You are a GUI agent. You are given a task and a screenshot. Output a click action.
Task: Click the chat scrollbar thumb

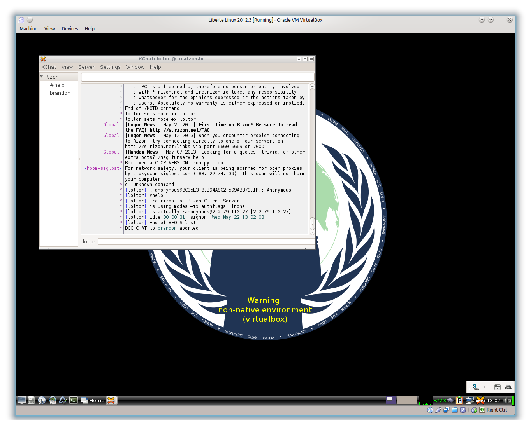click(x=312, y=223)
